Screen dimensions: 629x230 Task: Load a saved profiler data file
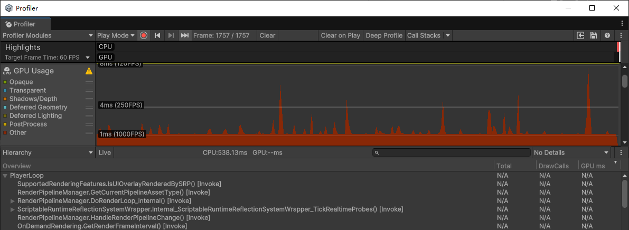click(x=581, y=35)
